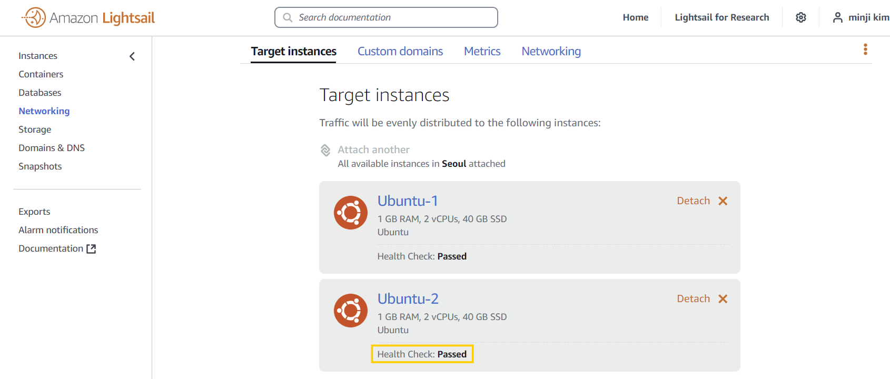Open the Ubuntu-1 instance link
Image resolution: width=890 pixels, height=379 pixels.
(x=408, y=201)
